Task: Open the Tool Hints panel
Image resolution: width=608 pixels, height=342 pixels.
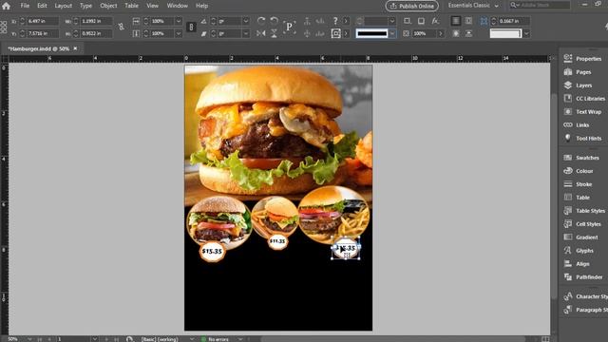Action: tap(583, 138)
